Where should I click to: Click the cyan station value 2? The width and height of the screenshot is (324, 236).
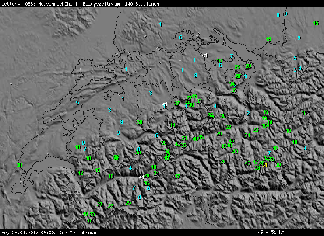click(x=248, y=114)
